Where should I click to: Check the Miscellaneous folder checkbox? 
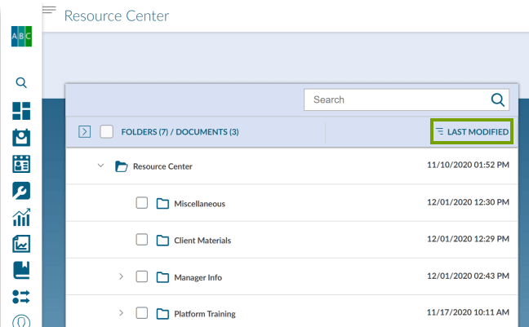coord(142,203)
